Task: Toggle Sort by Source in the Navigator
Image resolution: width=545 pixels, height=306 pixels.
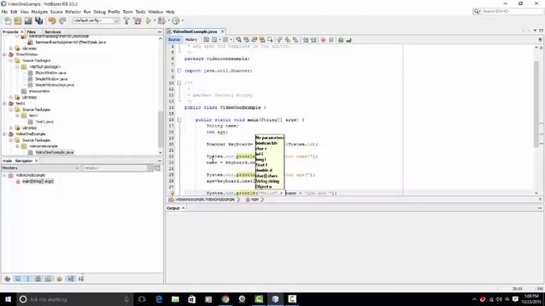Action: 81,279
